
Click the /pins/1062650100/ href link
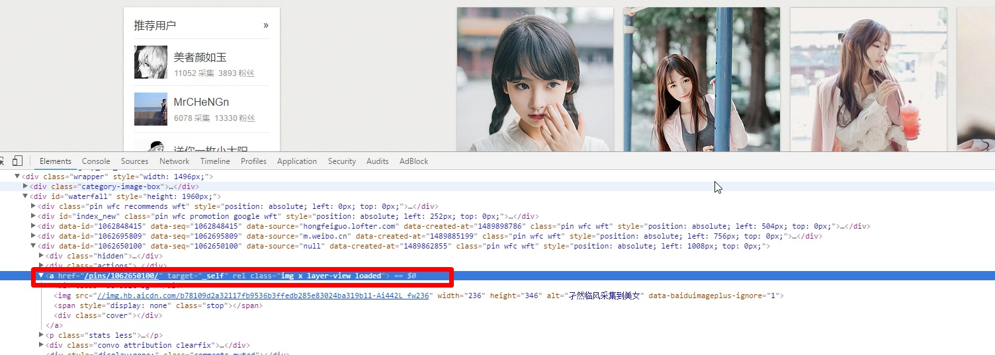121,276
